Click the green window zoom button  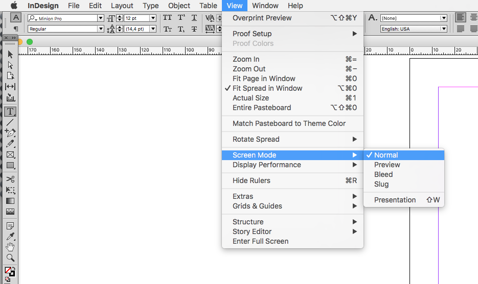[x=30, y=42]
